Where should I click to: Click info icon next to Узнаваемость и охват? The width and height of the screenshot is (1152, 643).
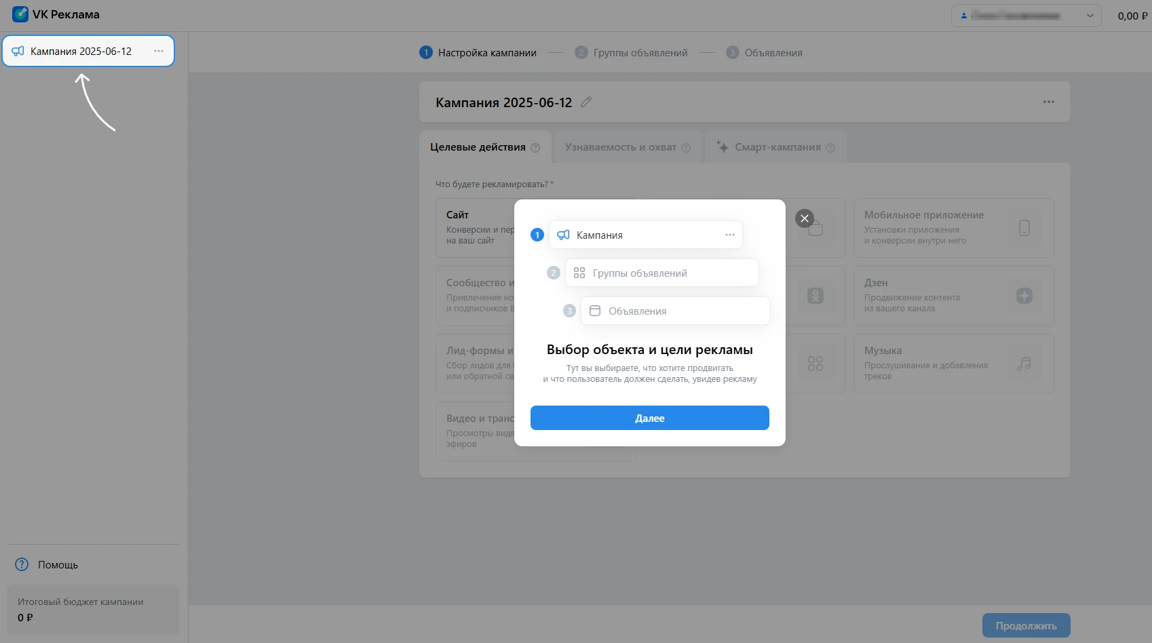(x=686, y=148)
